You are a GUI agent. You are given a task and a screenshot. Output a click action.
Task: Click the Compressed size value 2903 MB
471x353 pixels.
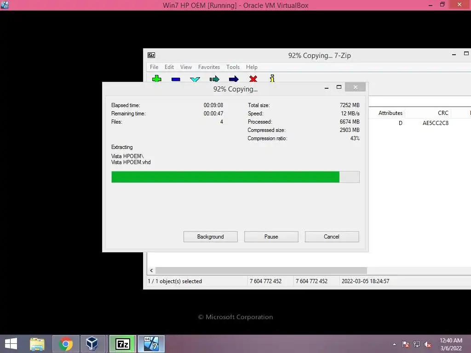[x=350, y=130]
